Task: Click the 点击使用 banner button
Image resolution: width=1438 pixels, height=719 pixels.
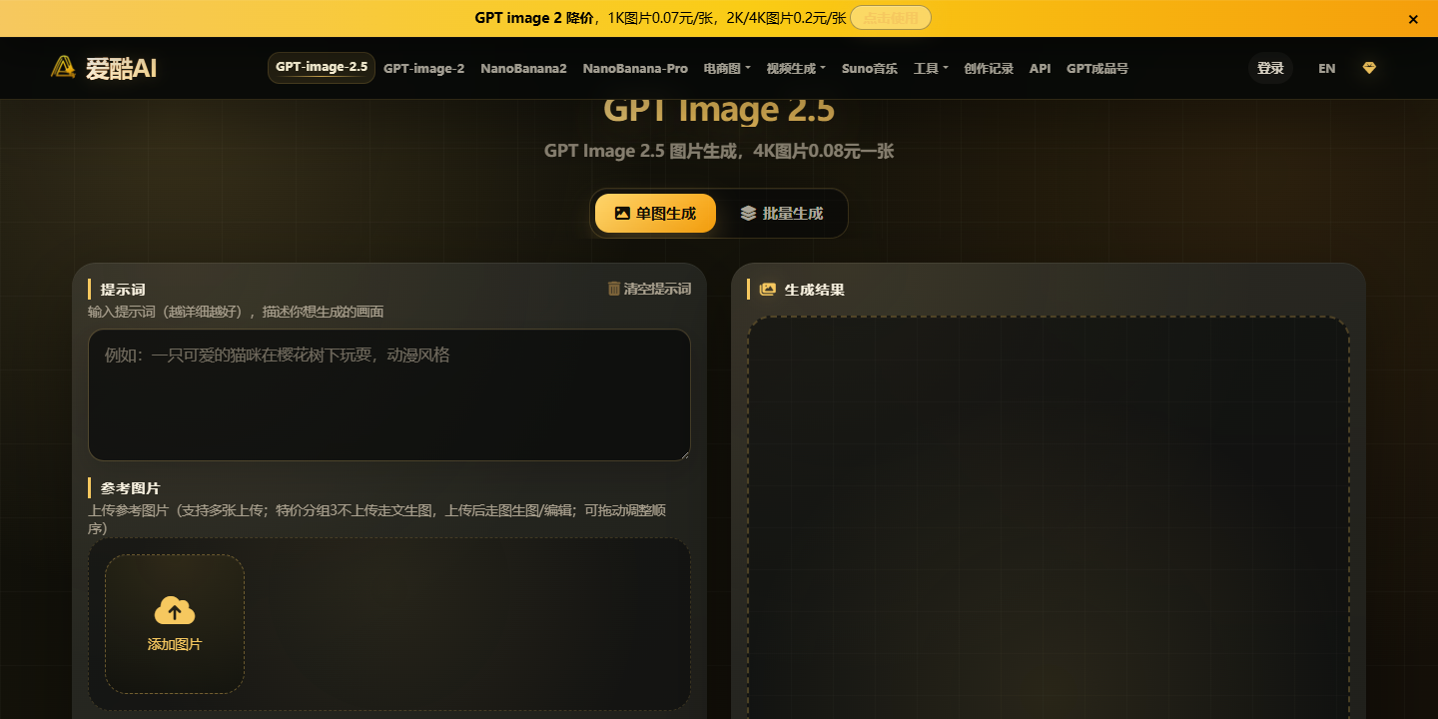Action: point(891,18)
